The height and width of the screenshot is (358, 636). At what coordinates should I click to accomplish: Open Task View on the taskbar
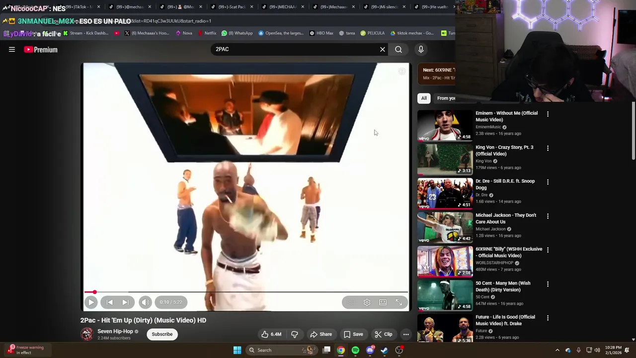click(326, 350)
